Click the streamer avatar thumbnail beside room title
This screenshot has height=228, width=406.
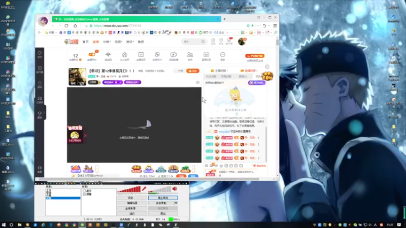[x=77, y=77]
